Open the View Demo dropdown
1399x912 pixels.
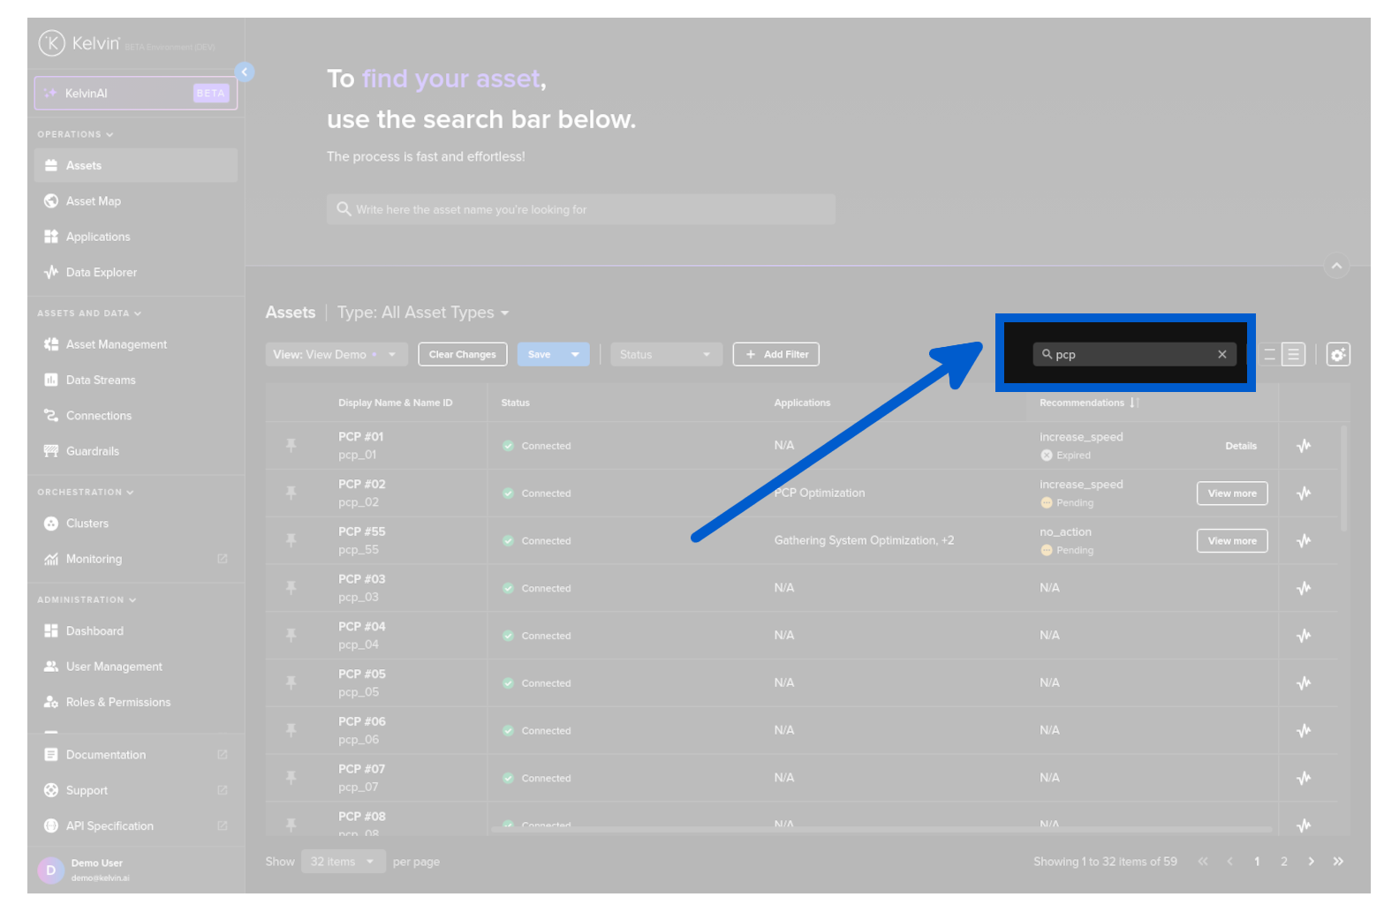point(335,355)
